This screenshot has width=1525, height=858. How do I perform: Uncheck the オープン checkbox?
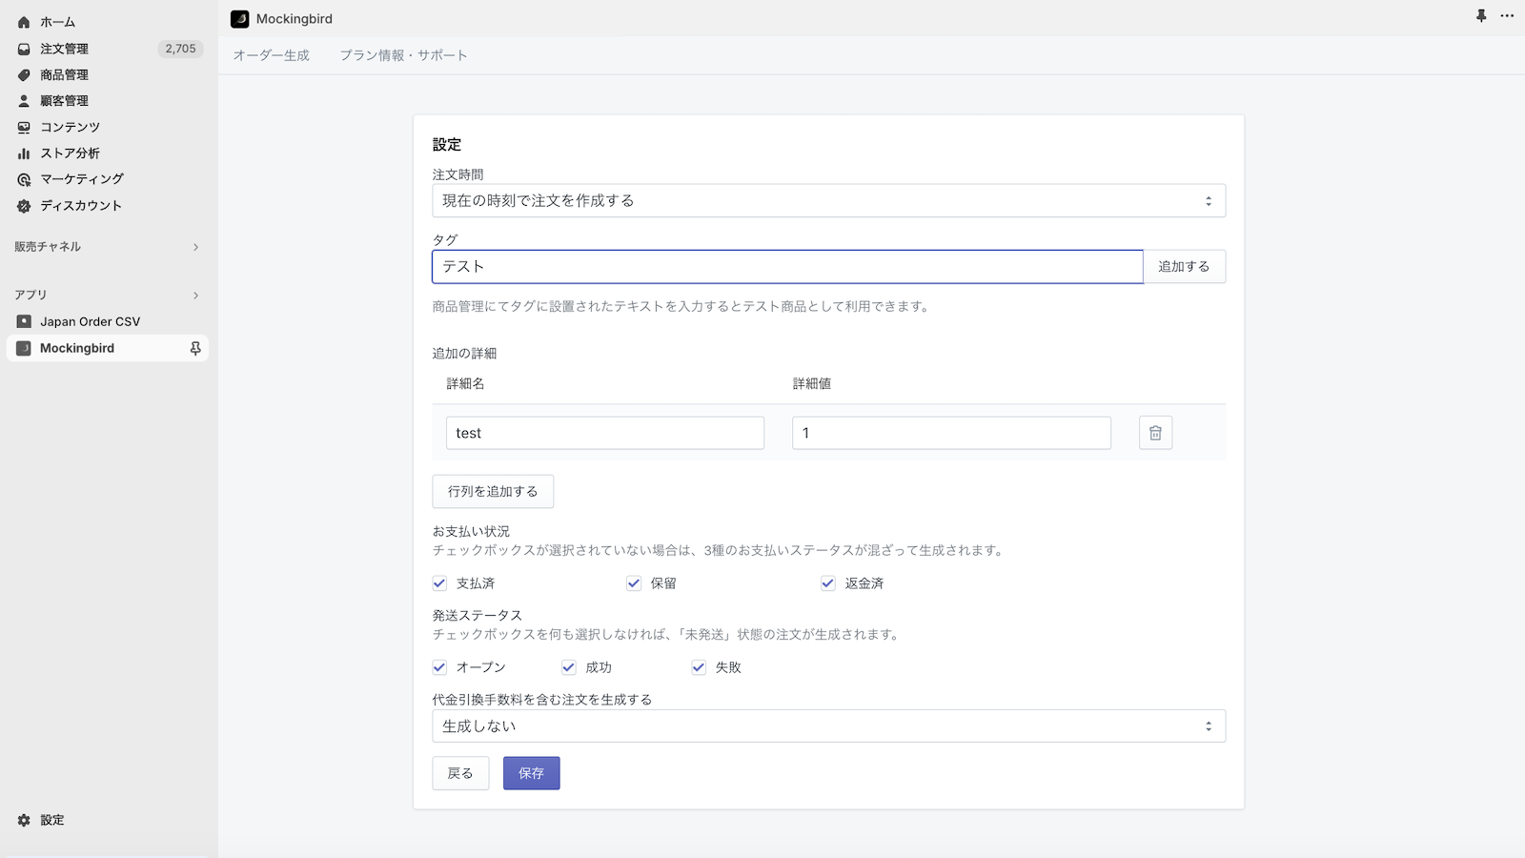click(x=439, y=667)
